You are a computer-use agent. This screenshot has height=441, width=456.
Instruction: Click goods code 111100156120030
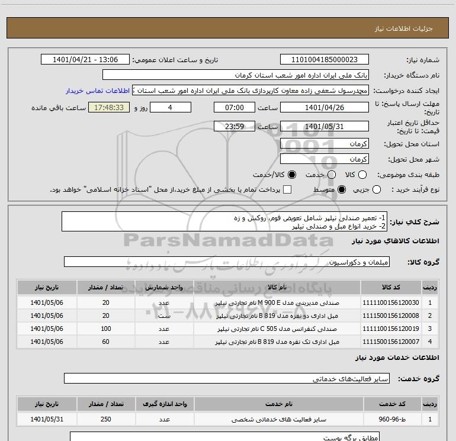[391, 302]
